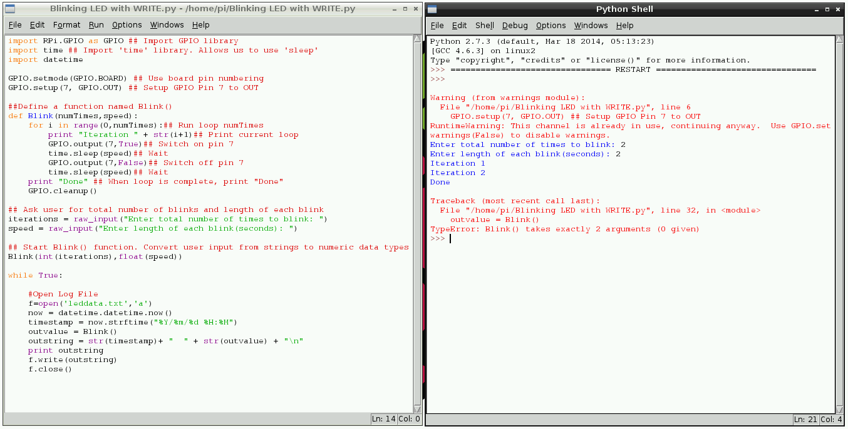
Task: Click the editor scrollbar's down arrow
Action: pos(418,408)
